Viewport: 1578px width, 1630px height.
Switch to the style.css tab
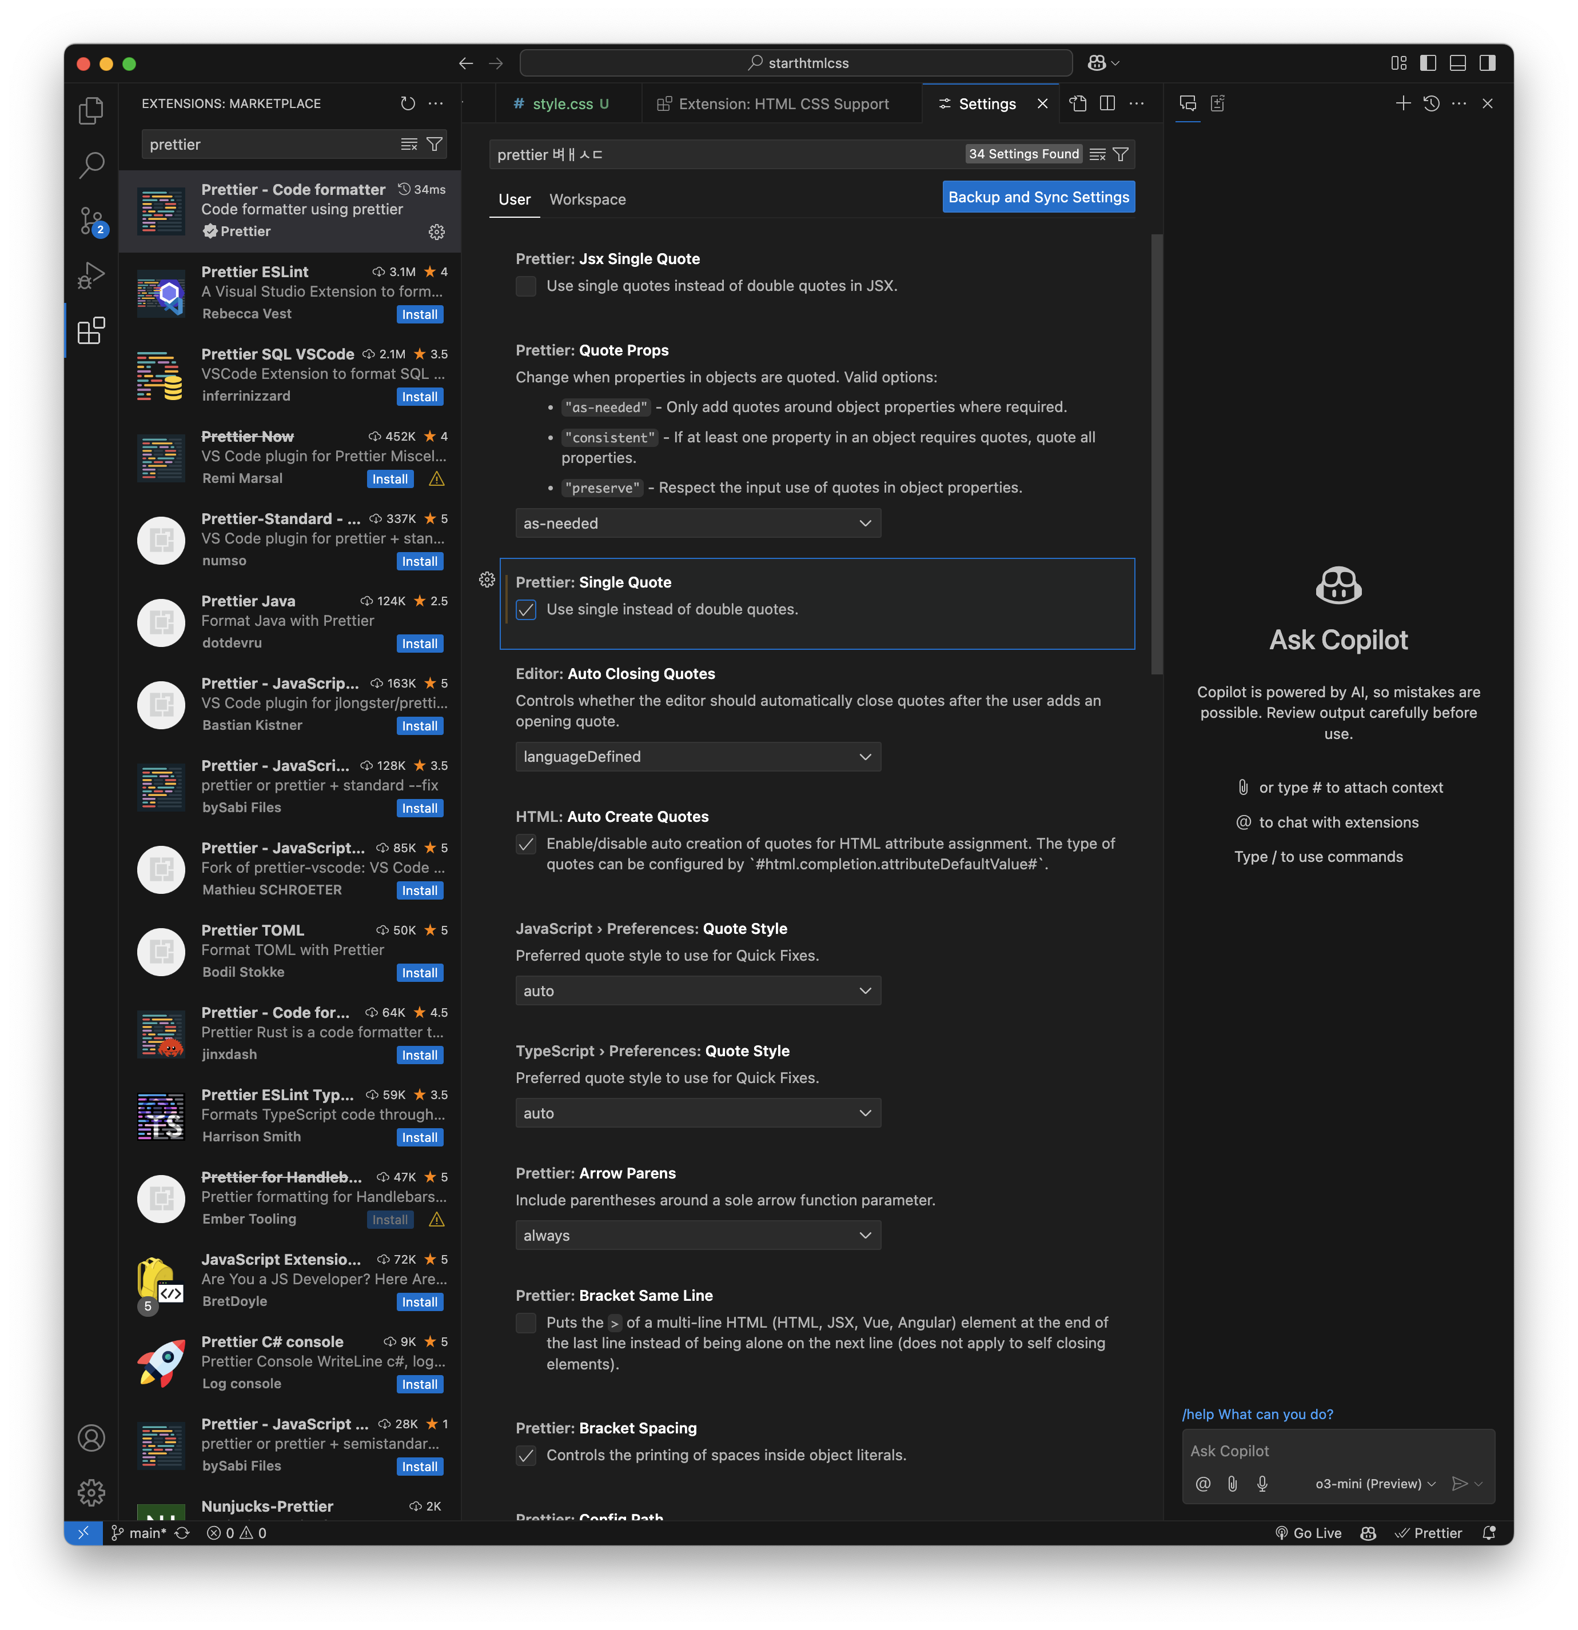561,104
